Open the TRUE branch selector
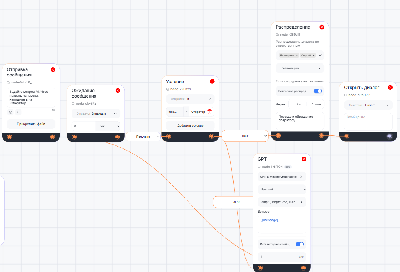The image size is (400, 272). tap(245, 136)
